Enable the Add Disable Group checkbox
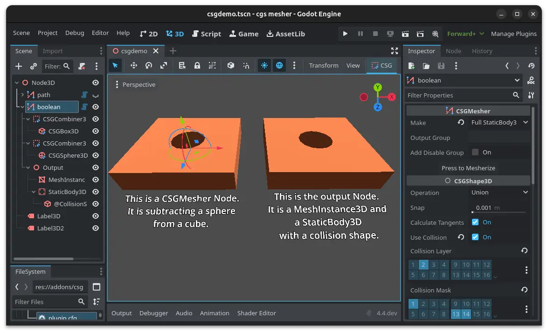The image size is (548, 333). pyautogui.click(x=475, y=153)
